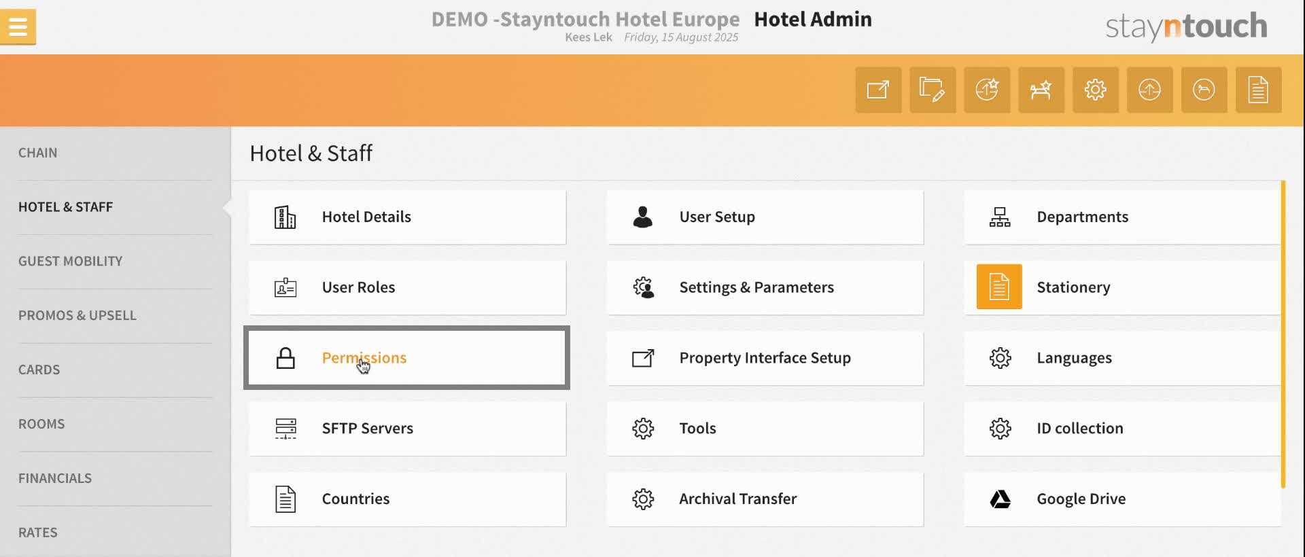The height and width of the screenshot is (557, 1305).
Task: Open SFTP Servers label
Action: pos(368,429)
